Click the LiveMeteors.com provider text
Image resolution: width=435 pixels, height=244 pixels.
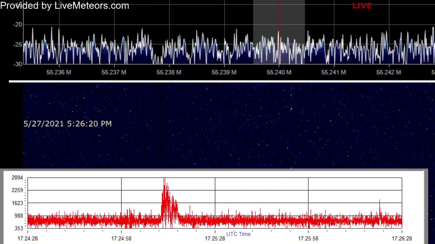point(92,6)
